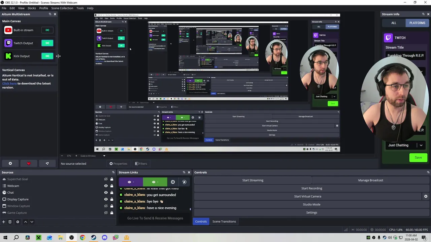Click Start Streaming
Viewport: 431px width, 242px height.
point(253,180)
